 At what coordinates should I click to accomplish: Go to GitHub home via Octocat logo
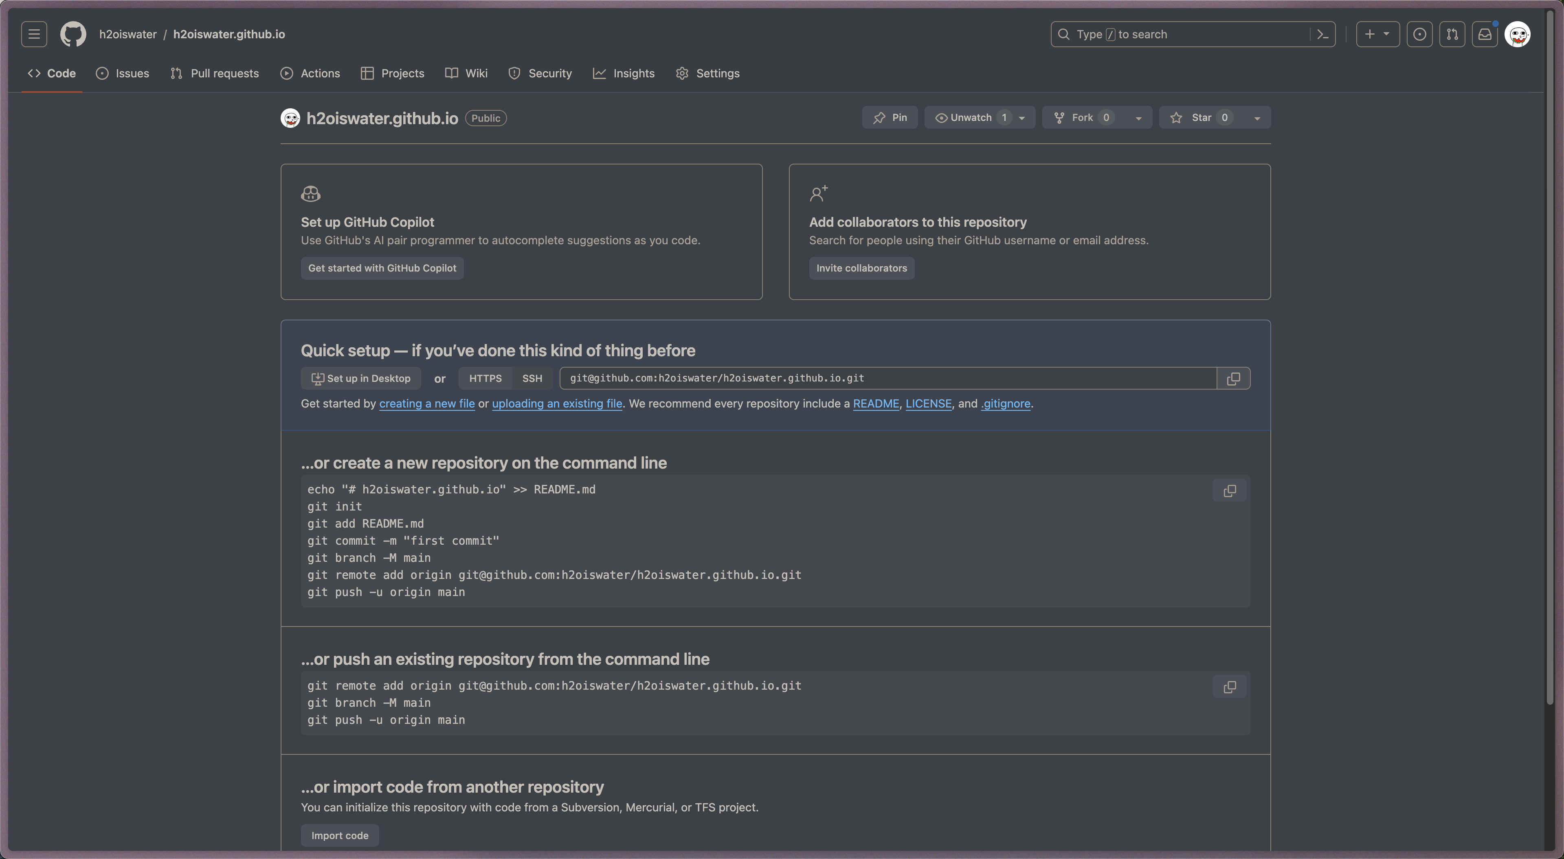(73, 34)
